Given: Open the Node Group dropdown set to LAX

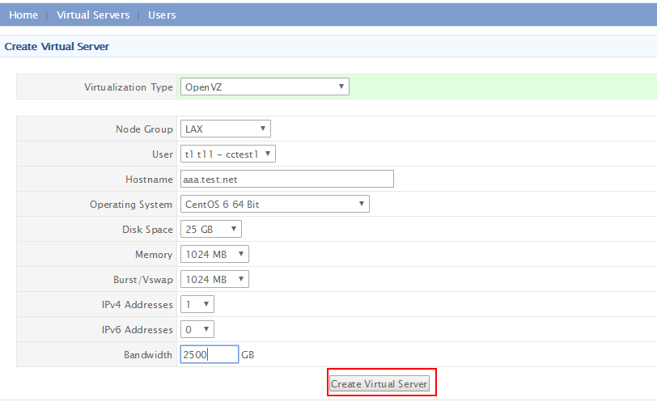Looking at the screenshot, I should click(x=225, y=129).
